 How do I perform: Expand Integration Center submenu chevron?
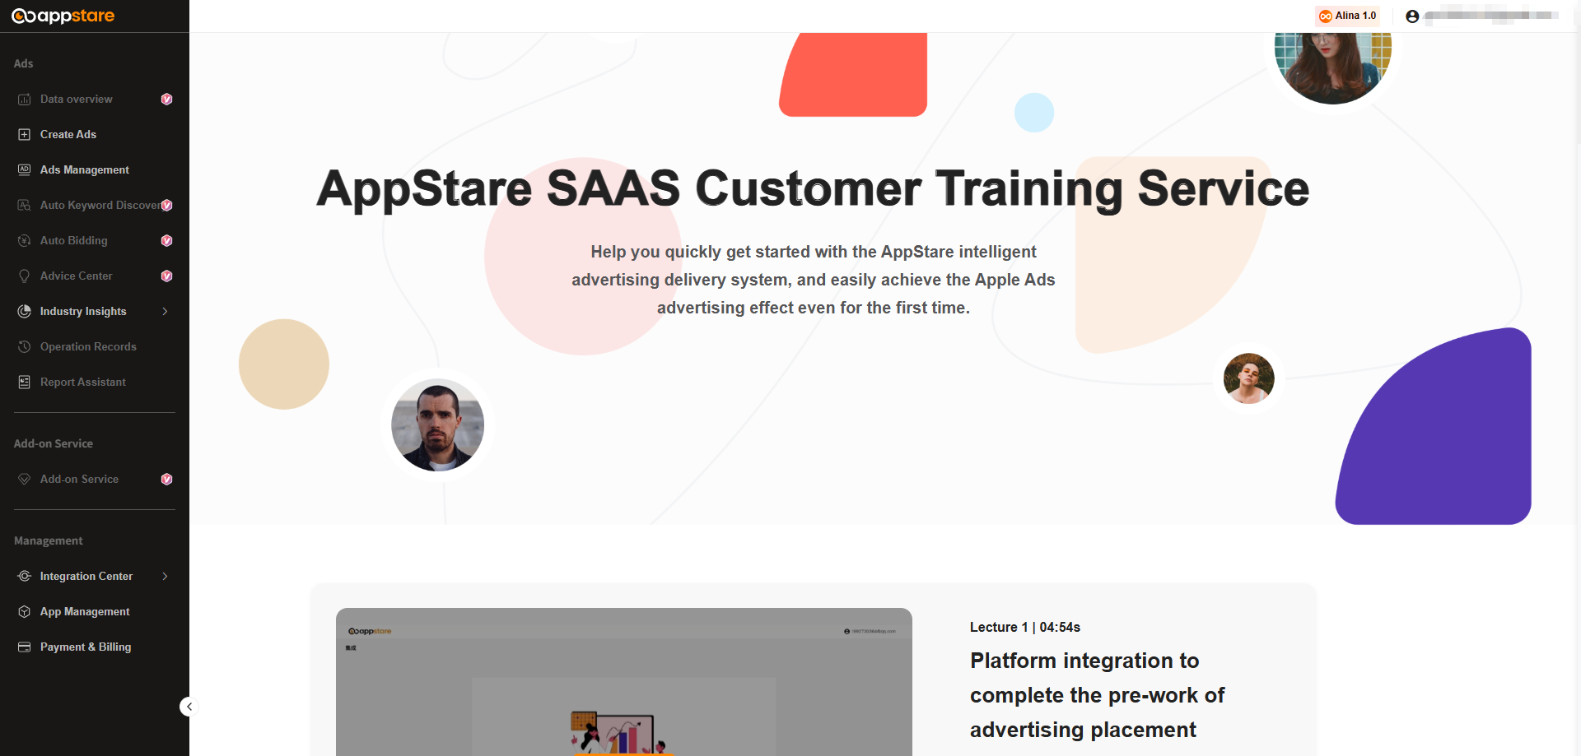(x=166, y=576)
